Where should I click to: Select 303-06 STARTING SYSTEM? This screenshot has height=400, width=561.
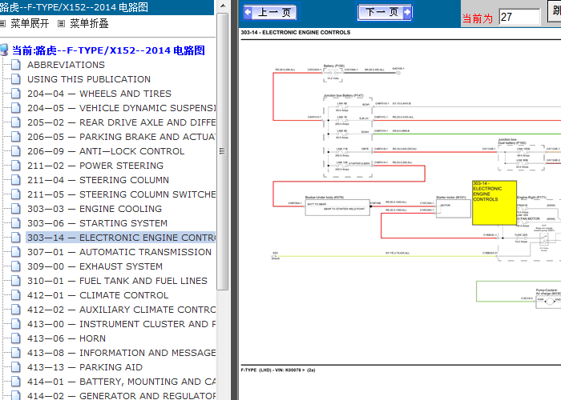coord(97,223)
